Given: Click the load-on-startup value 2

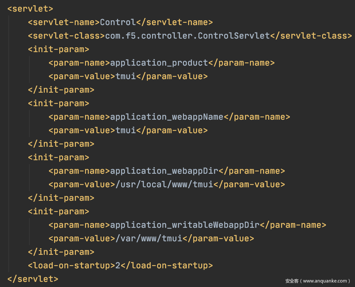Looking at the screenshot, I should 118,265.
